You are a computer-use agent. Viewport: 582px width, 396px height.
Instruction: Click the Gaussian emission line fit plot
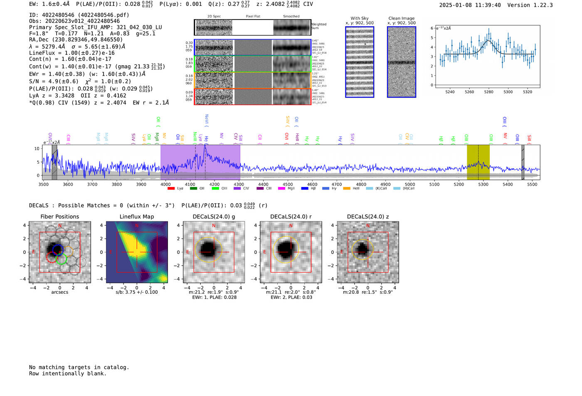(488, 57)
